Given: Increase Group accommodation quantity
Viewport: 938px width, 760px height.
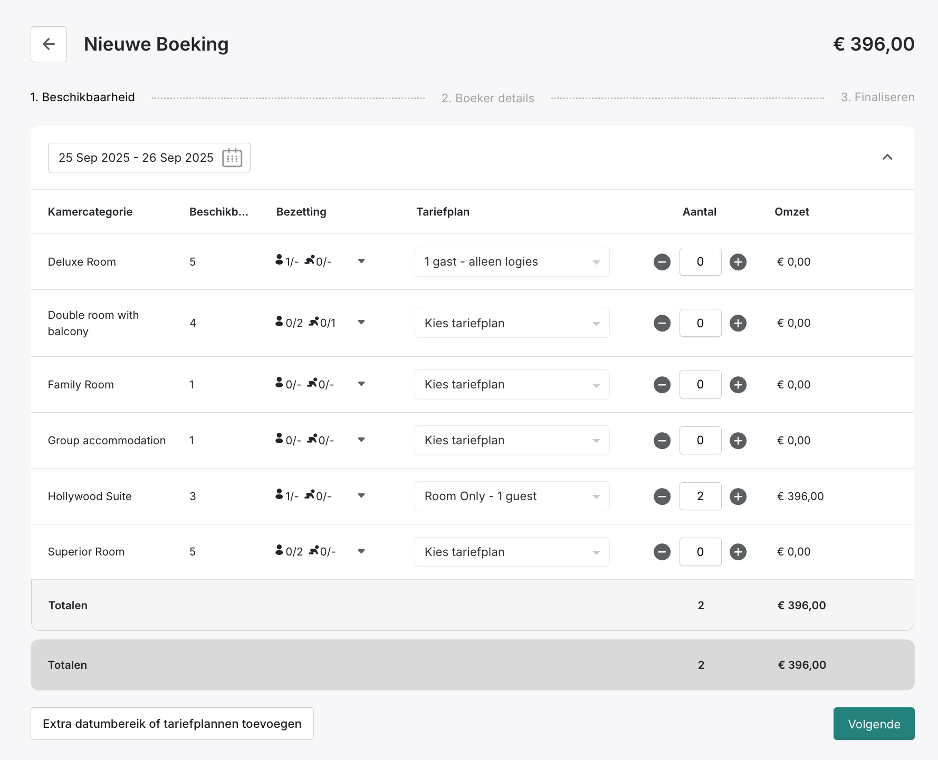Looking at the screenshot, I should (738, 441).
